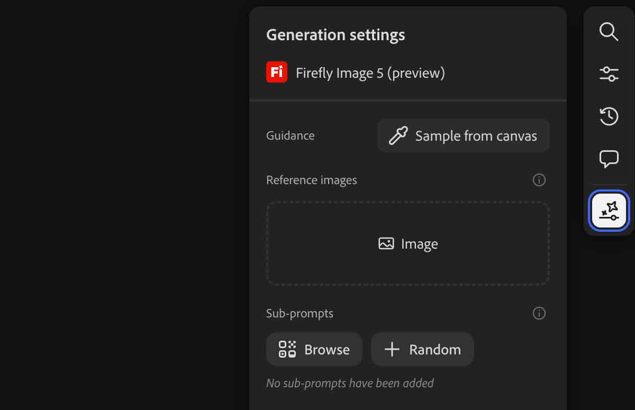Click the red Firefly Fi logo
This screenshot has width=635, height=410.
[277, 72]
